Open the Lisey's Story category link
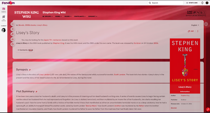This screenshot has height=113, width=210. 42,25
